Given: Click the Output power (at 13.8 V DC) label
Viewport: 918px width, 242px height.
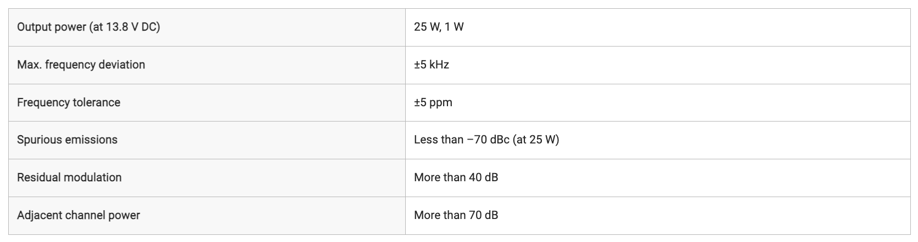Looking at the screenshot, I should 88,27.
